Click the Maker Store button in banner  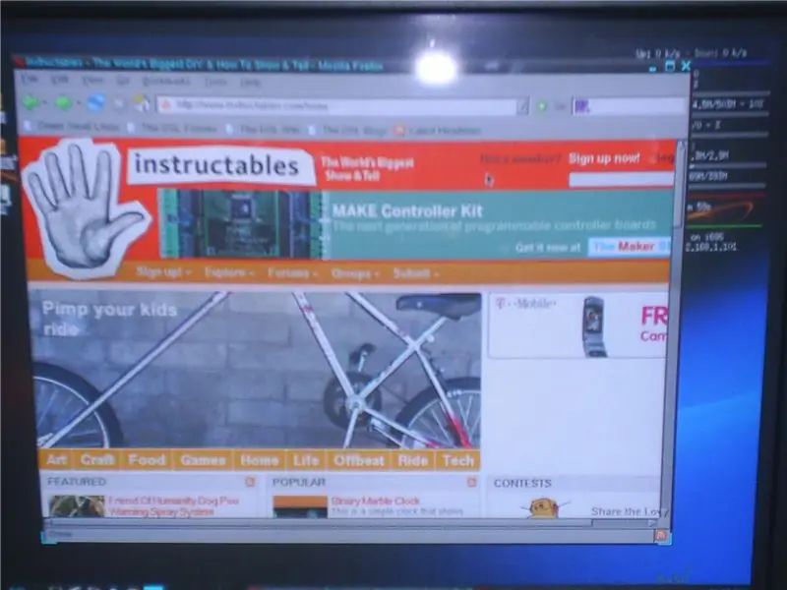[x=630, y=247]
